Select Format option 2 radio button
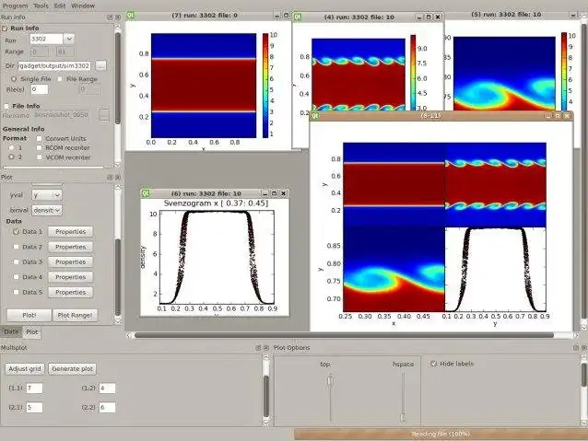Viewport: 588px width, 441px height. point(12,157)
